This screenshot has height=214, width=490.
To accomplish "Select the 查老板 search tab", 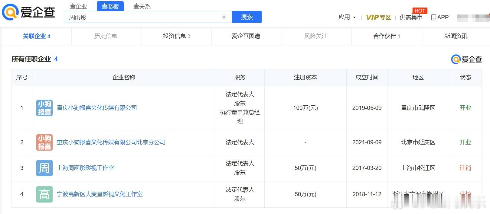I will tap(110, 6).
